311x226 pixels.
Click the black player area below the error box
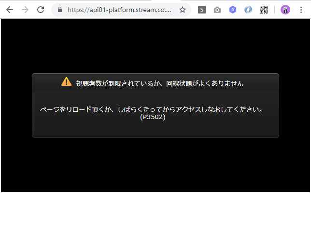[x=155, y=165]
